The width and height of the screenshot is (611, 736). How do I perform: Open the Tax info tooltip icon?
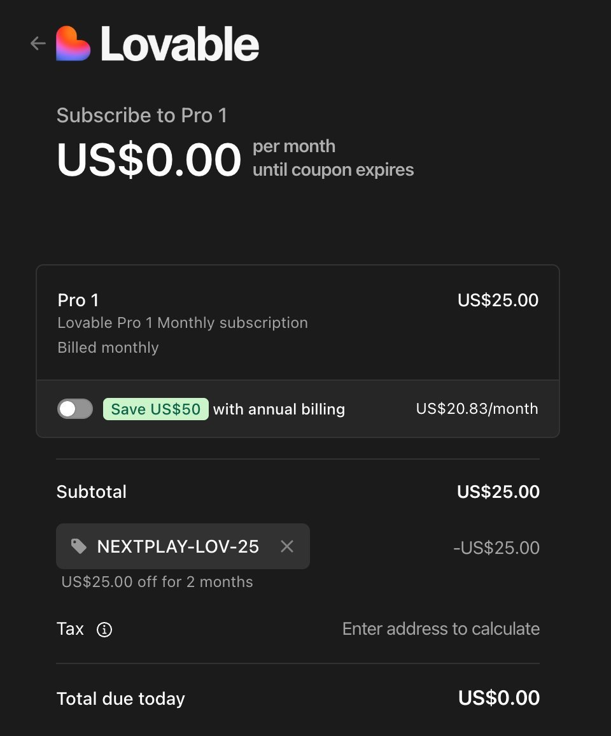(x=104, y=630)
